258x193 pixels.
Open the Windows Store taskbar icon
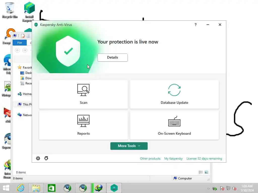[51, 188]
